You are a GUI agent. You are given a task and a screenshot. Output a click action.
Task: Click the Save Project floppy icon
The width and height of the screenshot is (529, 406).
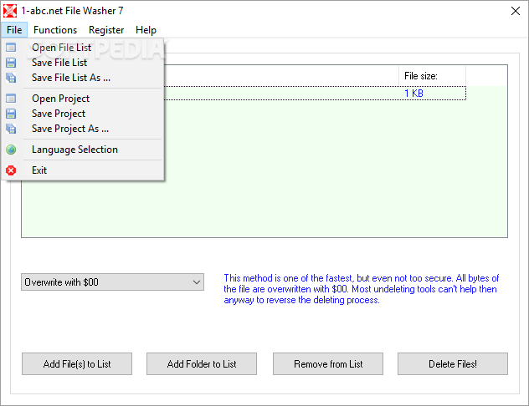coord(11,114)
